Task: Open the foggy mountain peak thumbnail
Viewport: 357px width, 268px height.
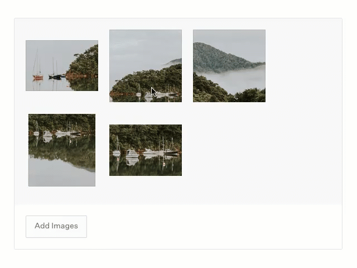Action: click(x=229, y=66)
